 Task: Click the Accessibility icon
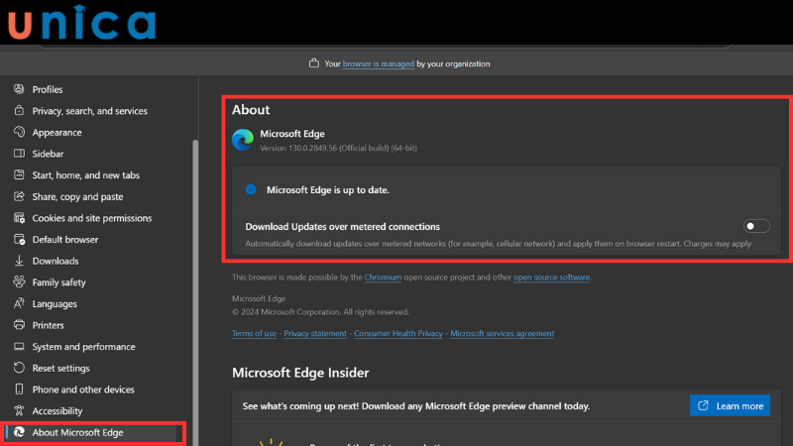tap(19, 410)
